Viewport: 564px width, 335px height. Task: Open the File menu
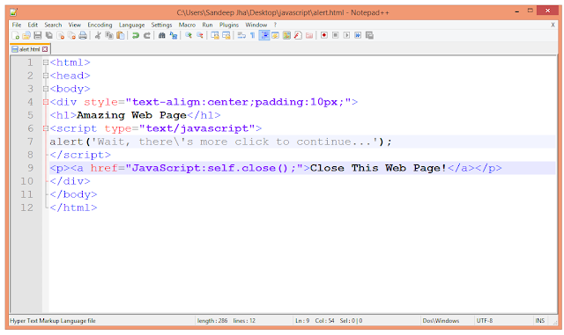click(17, 25)
